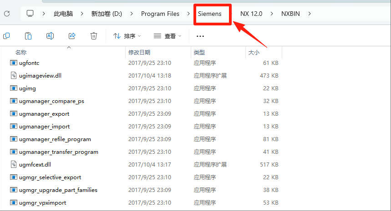Open the 排序 sort dropdown
The image size is (391, 211).
click(x=127, y=36)
